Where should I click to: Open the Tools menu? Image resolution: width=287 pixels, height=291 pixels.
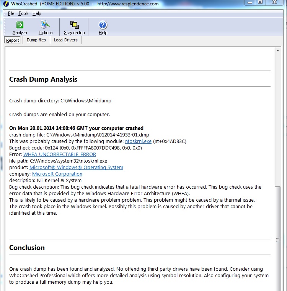click(x=23, y=13)
